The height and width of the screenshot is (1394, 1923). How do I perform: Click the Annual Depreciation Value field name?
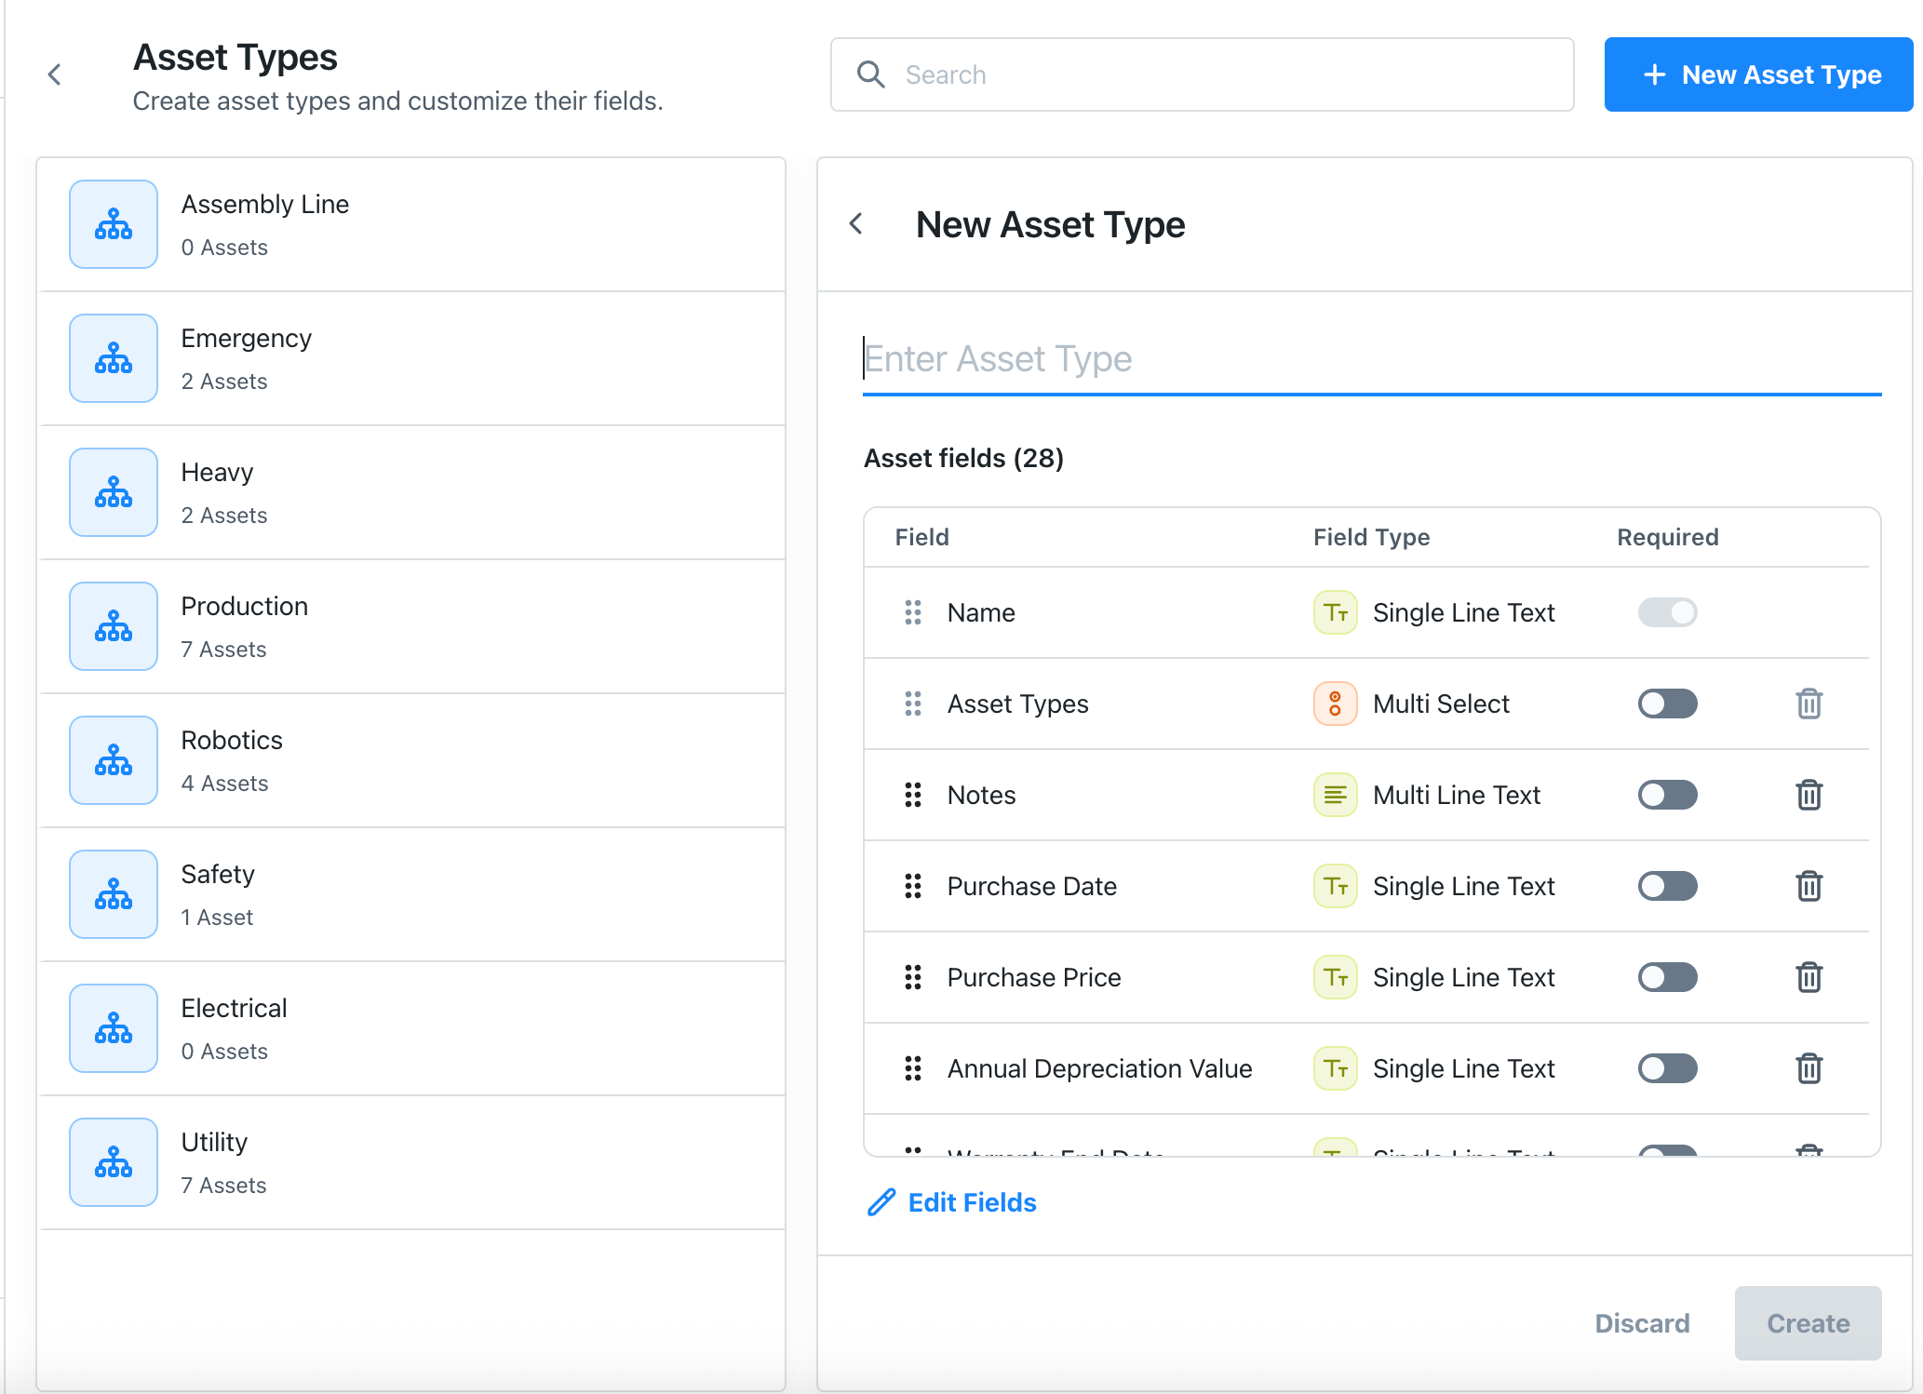pyautogui.click(x=1099, y=1068)
